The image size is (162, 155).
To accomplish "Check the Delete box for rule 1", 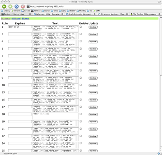I will [81, 27].
